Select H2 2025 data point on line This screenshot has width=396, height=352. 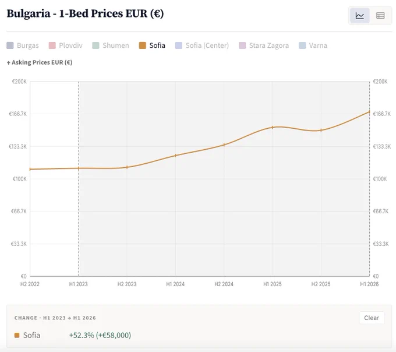(x=321, y=131)
